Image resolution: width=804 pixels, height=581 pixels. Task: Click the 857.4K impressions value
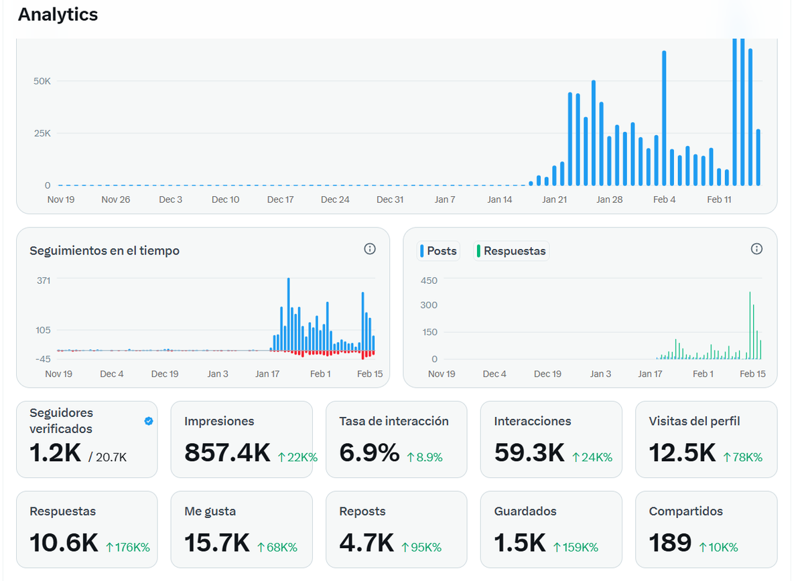(227, 453)
